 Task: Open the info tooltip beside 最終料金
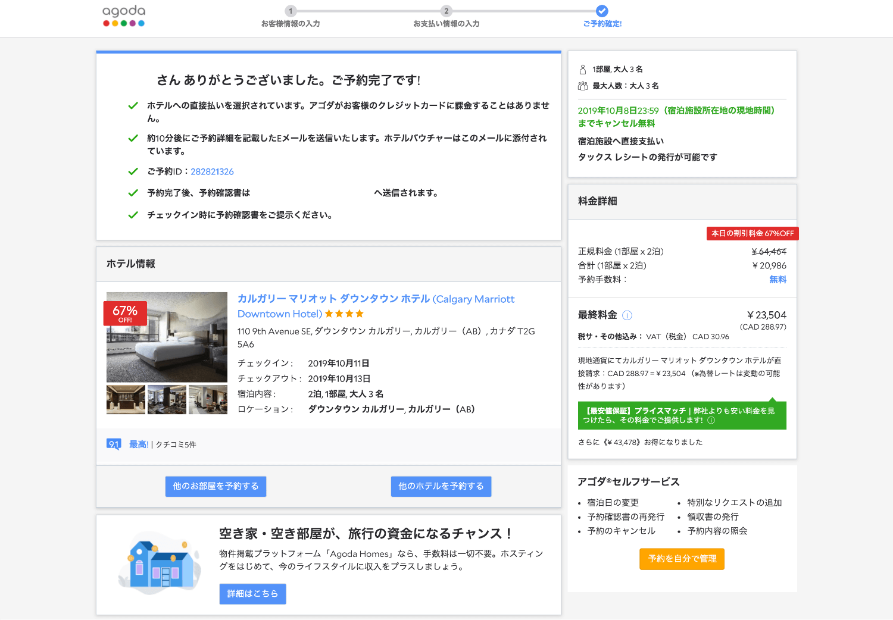pos(627,315)
